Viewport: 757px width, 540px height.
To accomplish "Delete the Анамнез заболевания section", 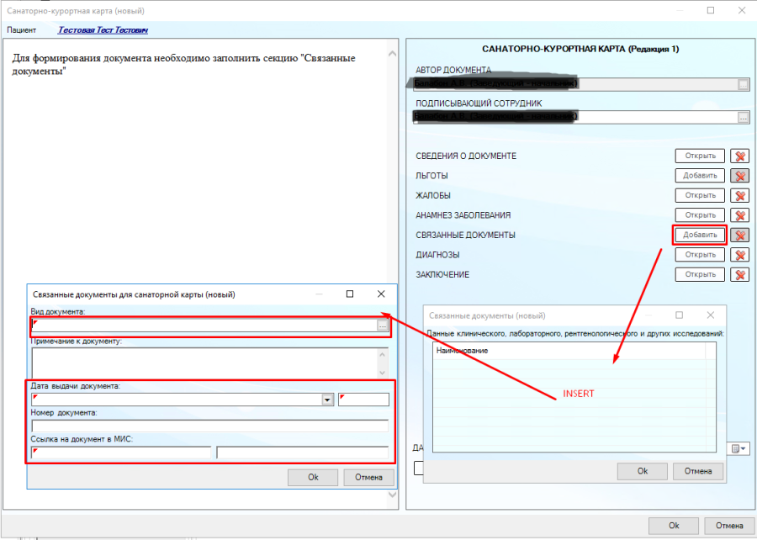I will pos(739,215).
